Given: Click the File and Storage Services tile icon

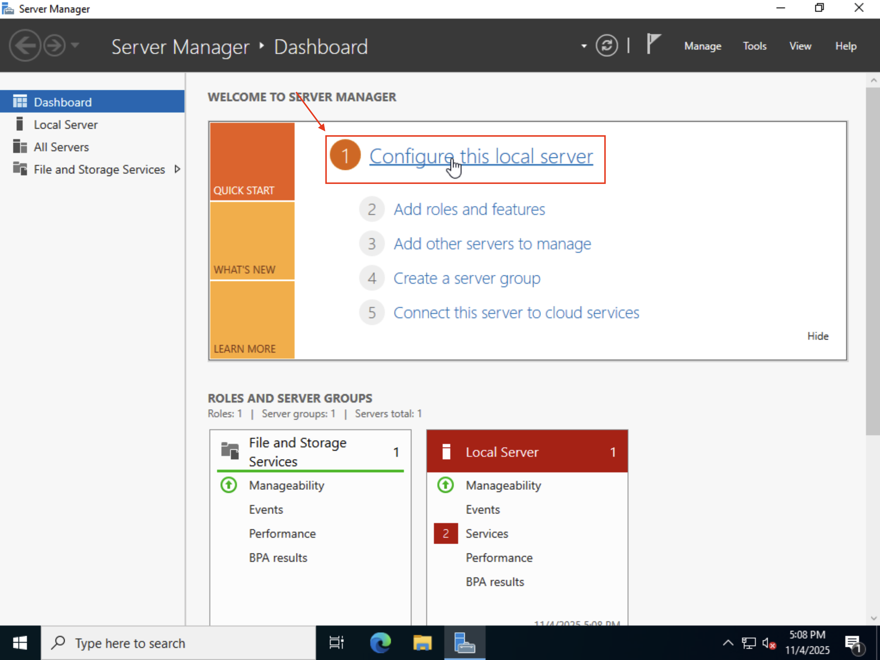Looking at the screenshot, I should (230, 450).
